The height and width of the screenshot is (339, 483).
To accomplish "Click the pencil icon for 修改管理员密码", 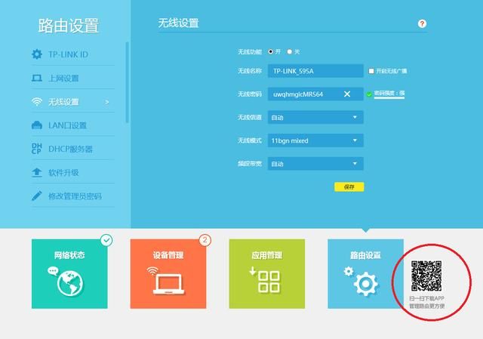I will pos(37,196).
